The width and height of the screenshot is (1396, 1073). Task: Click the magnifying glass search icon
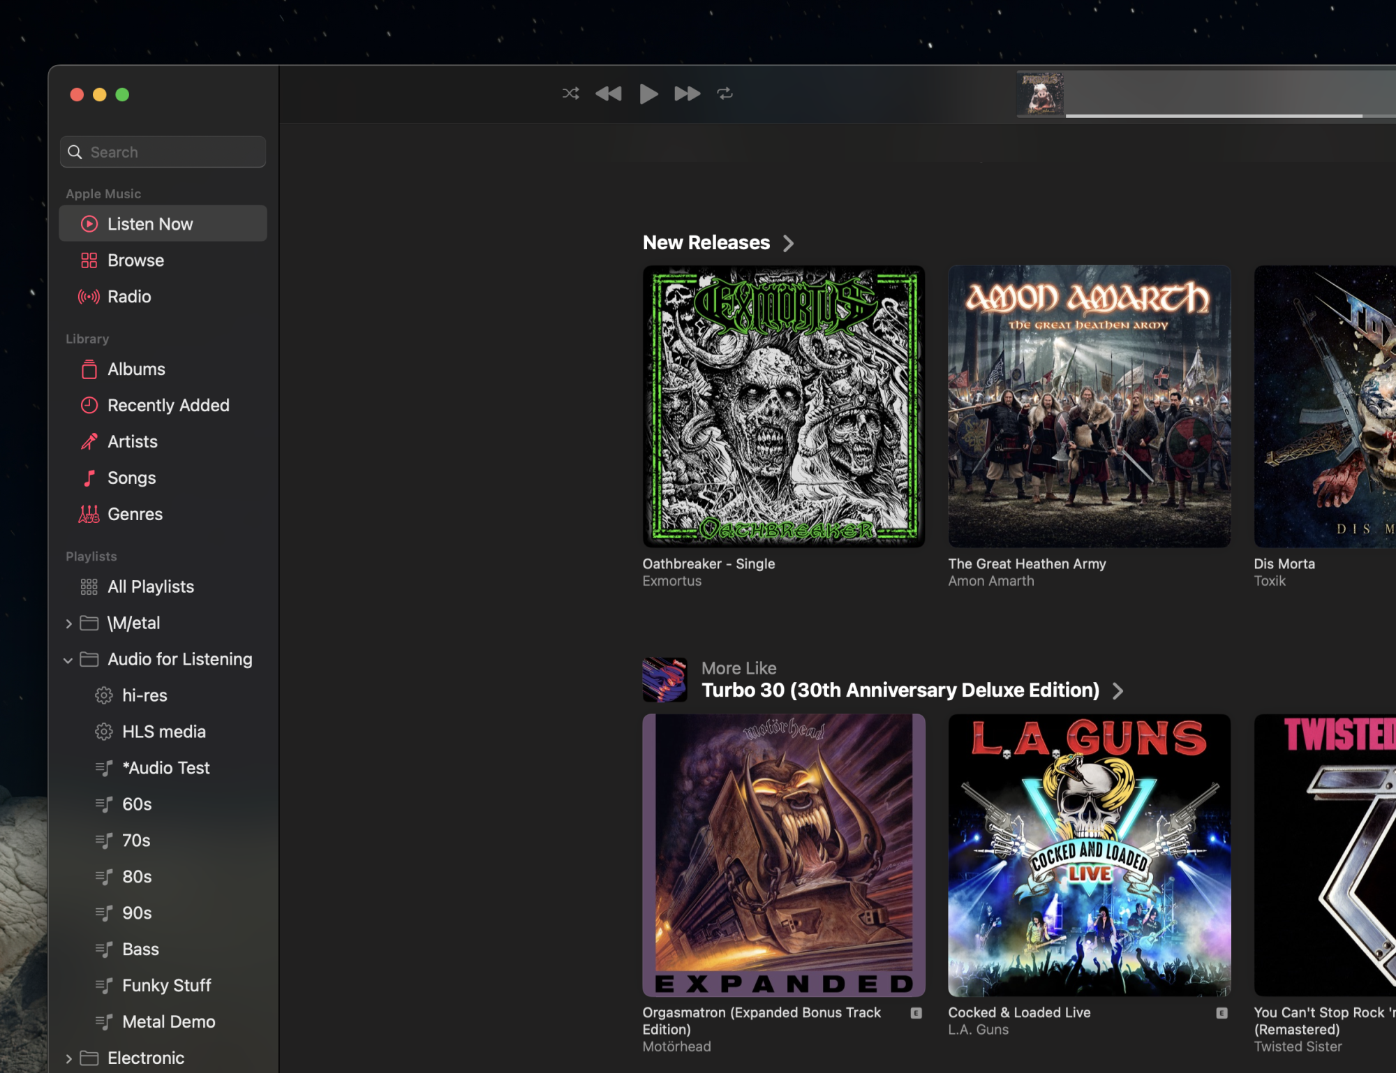[x=75, y=152]
